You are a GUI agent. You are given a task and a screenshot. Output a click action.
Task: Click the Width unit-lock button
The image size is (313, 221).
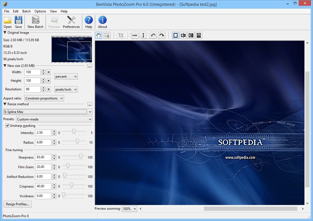(x=49, y=72)
